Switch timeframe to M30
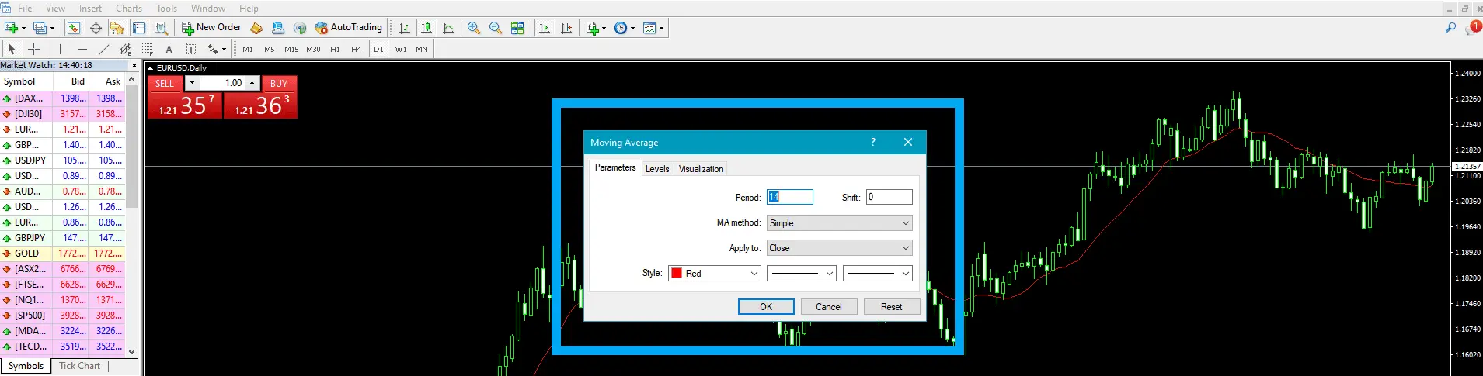The image size is (1483, 376). coord(313,49)
